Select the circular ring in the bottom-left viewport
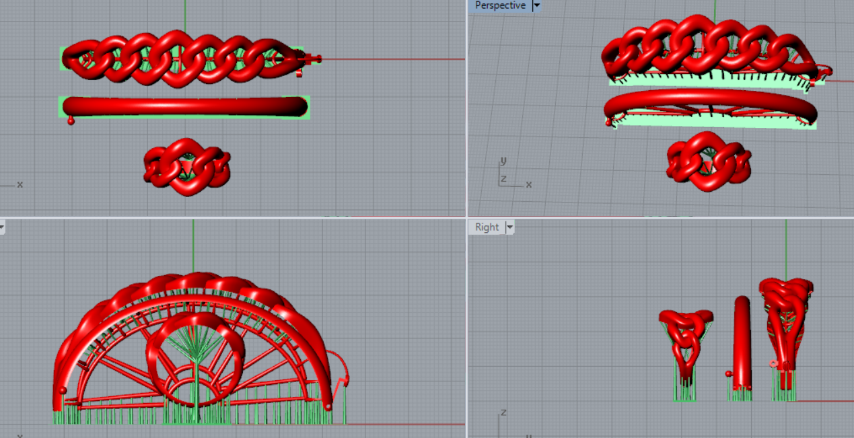 (x=195, y=323)
